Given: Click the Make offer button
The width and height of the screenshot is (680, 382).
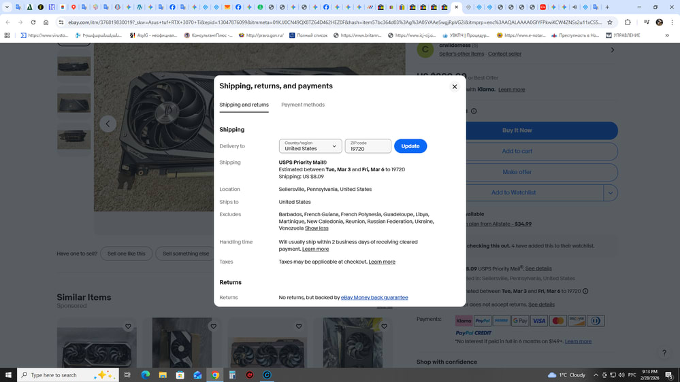Looking at the screenshot, I should (542, 172).
